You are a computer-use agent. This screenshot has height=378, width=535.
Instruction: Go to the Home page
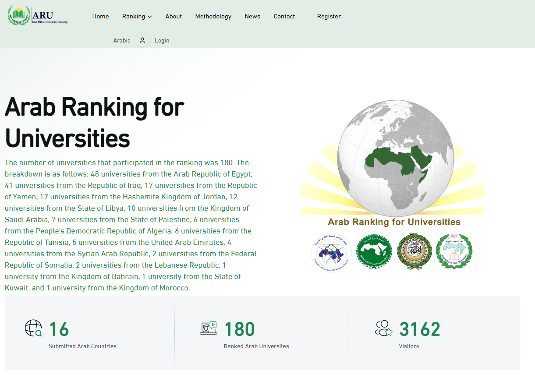(100, 16)
